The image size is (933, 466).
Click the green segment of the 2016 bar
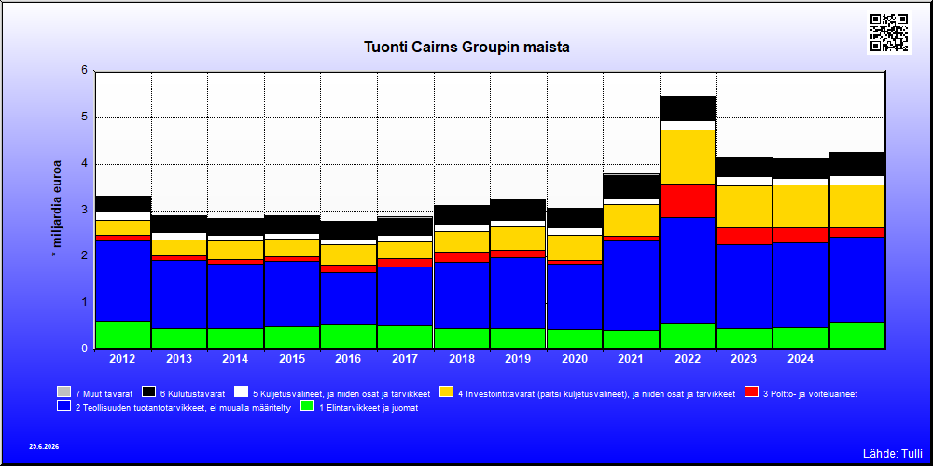point(349,336)
